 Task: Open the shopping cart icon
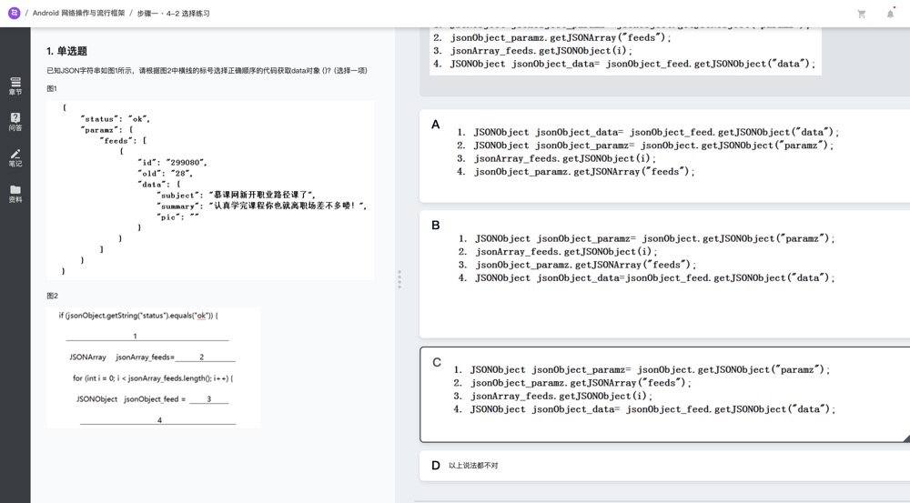click(861, 14)
